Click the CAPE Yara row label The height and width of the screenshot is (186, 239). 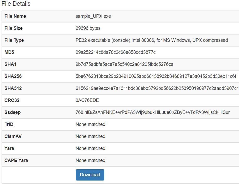point(16,160)
